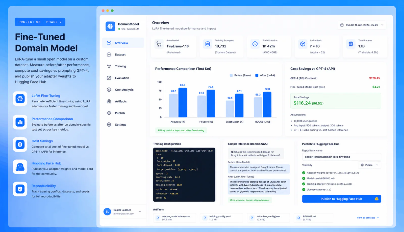Click the Performance Comparison bar chart icon
The width and height of the screenshot is (404, 232).
tap(20, 122)
